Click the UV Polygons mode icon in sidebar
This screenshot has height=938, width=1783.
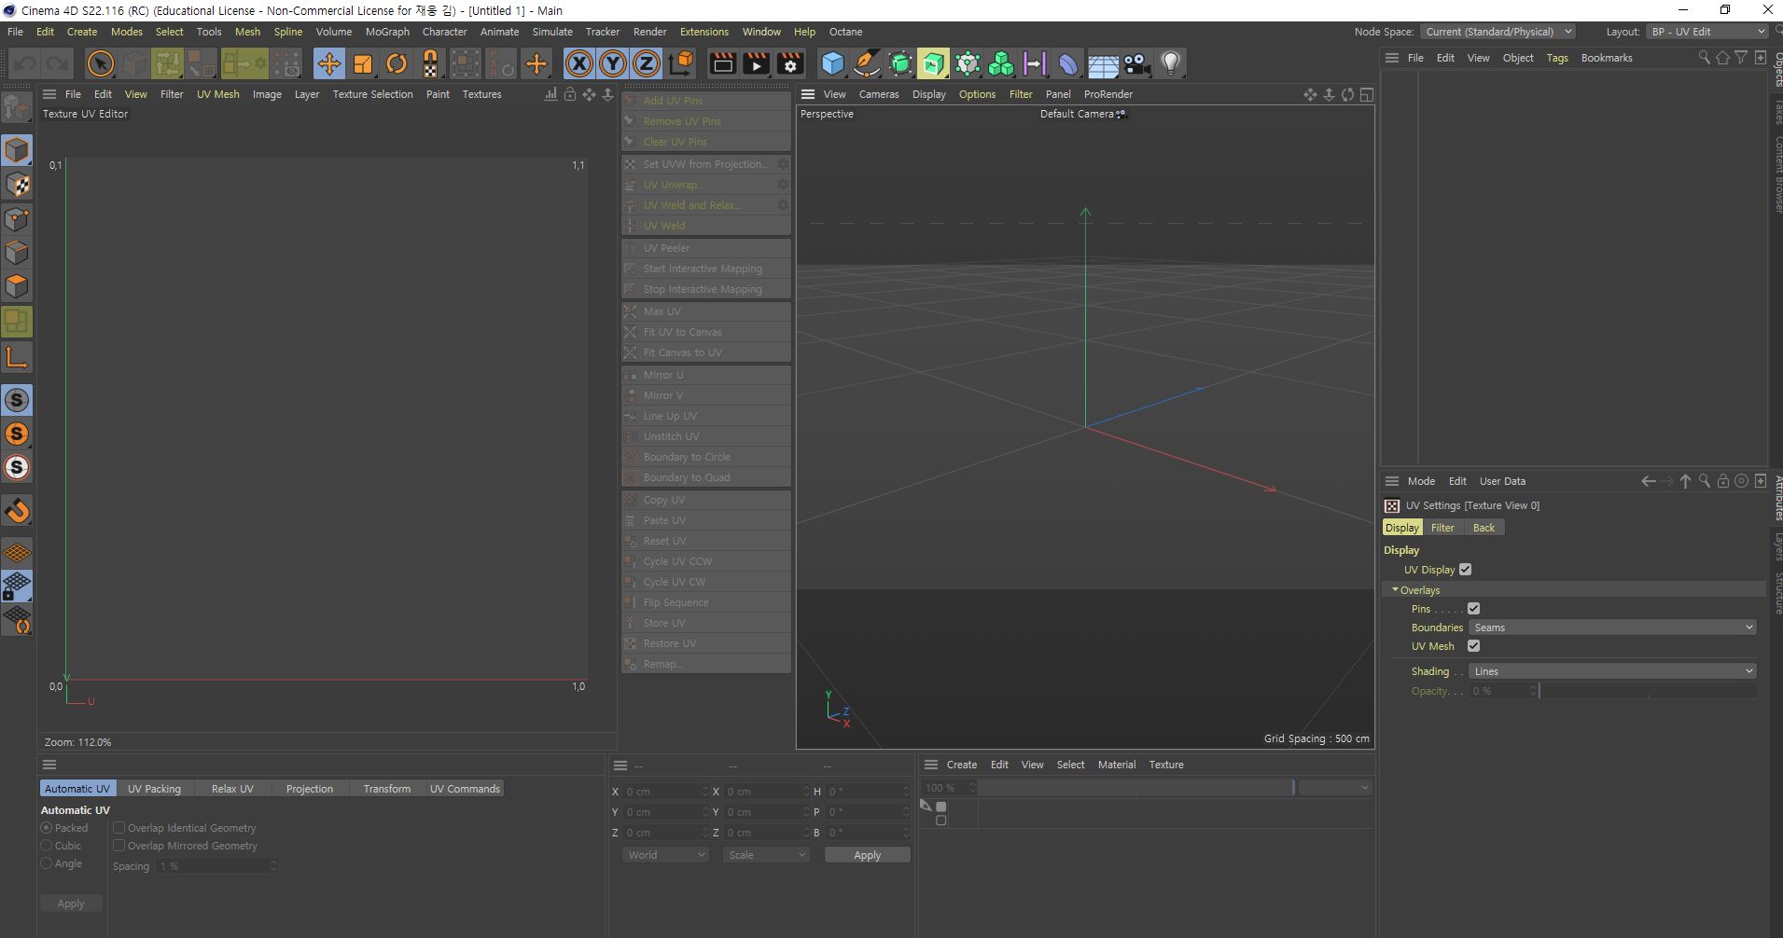17,322
